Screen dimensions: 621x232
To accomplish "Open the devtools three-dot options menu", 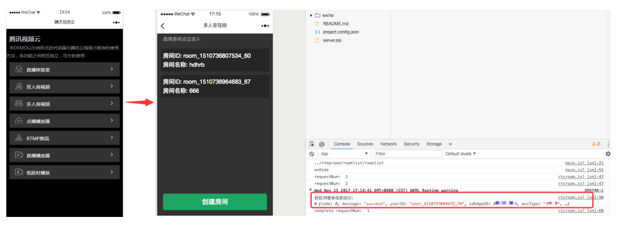I will (x=608, y=144).
